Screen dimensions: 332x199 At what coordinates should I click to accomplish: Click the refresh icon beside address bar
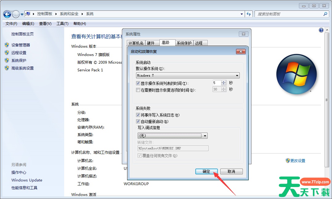[249, 14]
